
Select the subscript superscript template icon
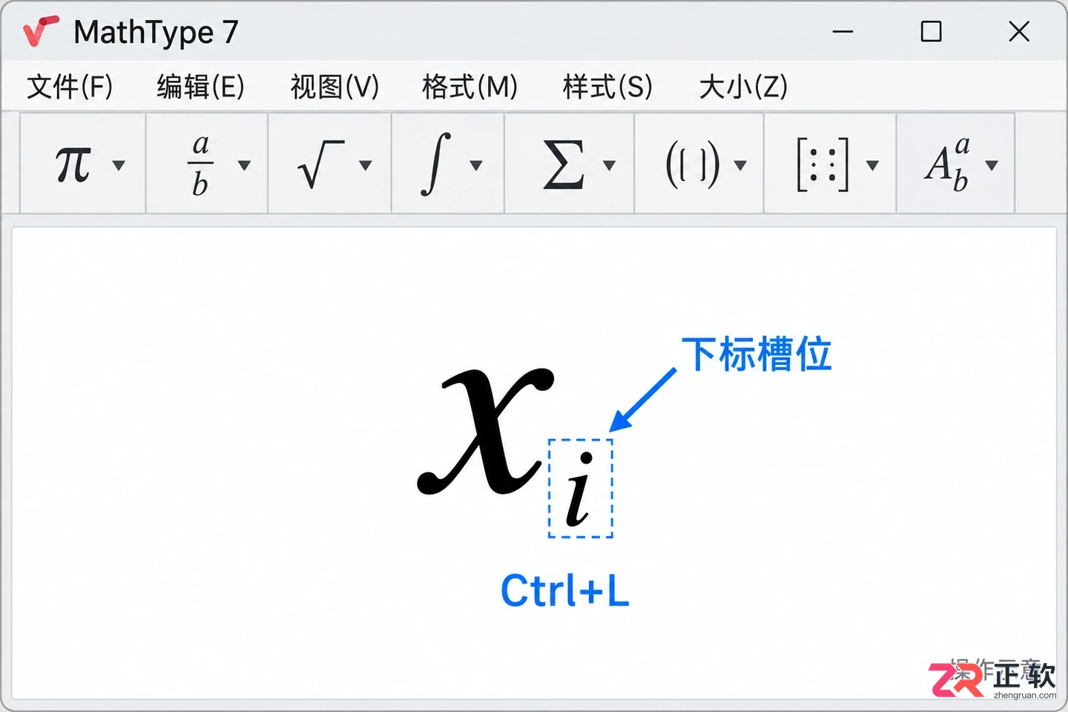[x=948, y=165]
